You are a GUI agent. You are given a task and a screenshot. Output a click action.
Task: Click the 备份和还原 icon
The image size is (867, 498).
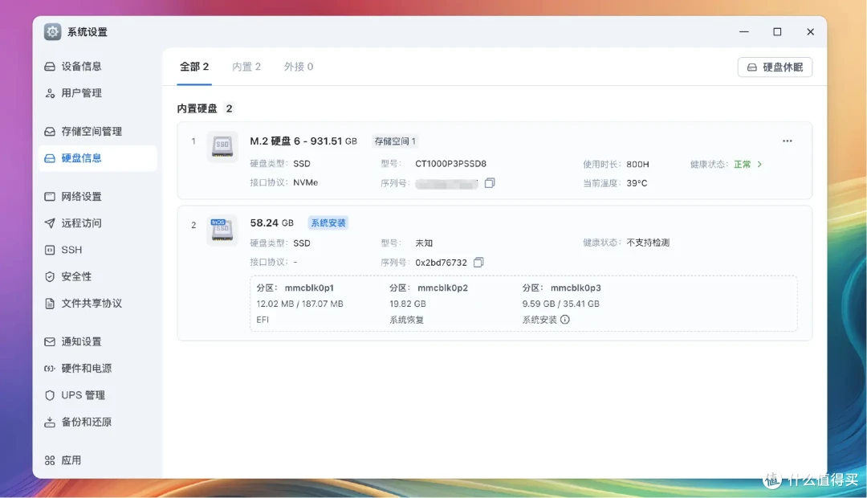(x=50, y=422)
